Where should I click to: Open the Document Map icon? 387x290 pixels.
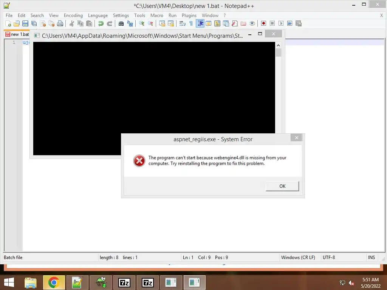217,23
